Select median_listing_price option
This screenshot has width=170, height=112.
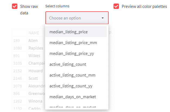tap(68, 32)
